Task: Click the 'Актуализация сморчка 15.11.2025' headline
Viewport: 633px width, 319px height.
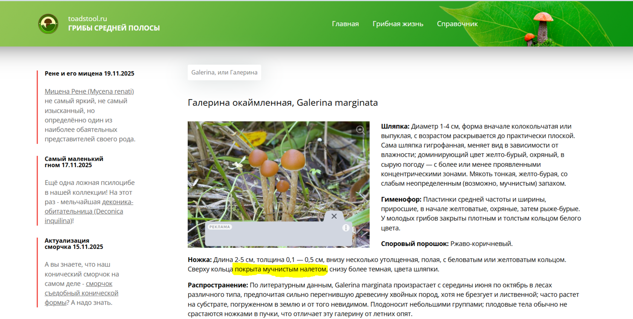Action: click(74, 244)
